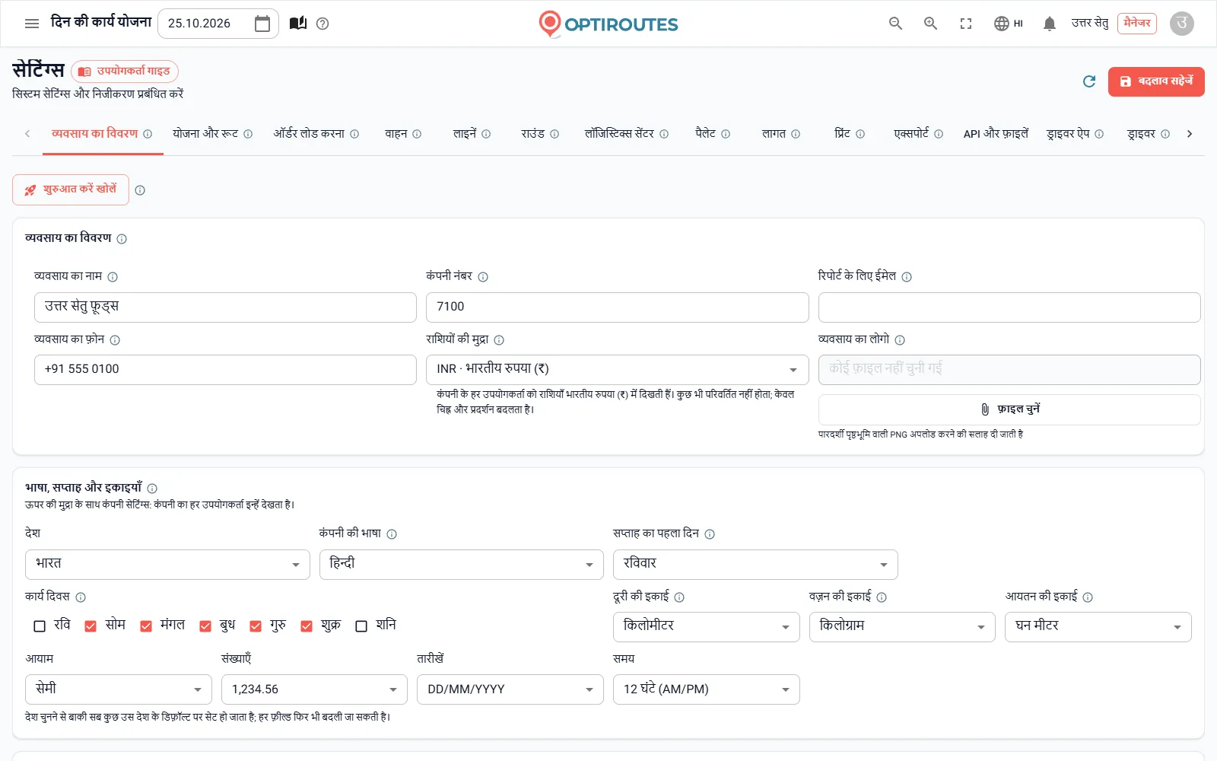Screen dimensions: 1217x761
Task: Show info for व्यवसाय का लोगो
Action: pyautogui.click(x=900, y=340)
